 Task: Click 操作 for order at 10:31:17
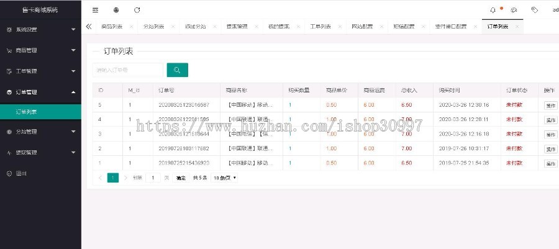point(551,149)
